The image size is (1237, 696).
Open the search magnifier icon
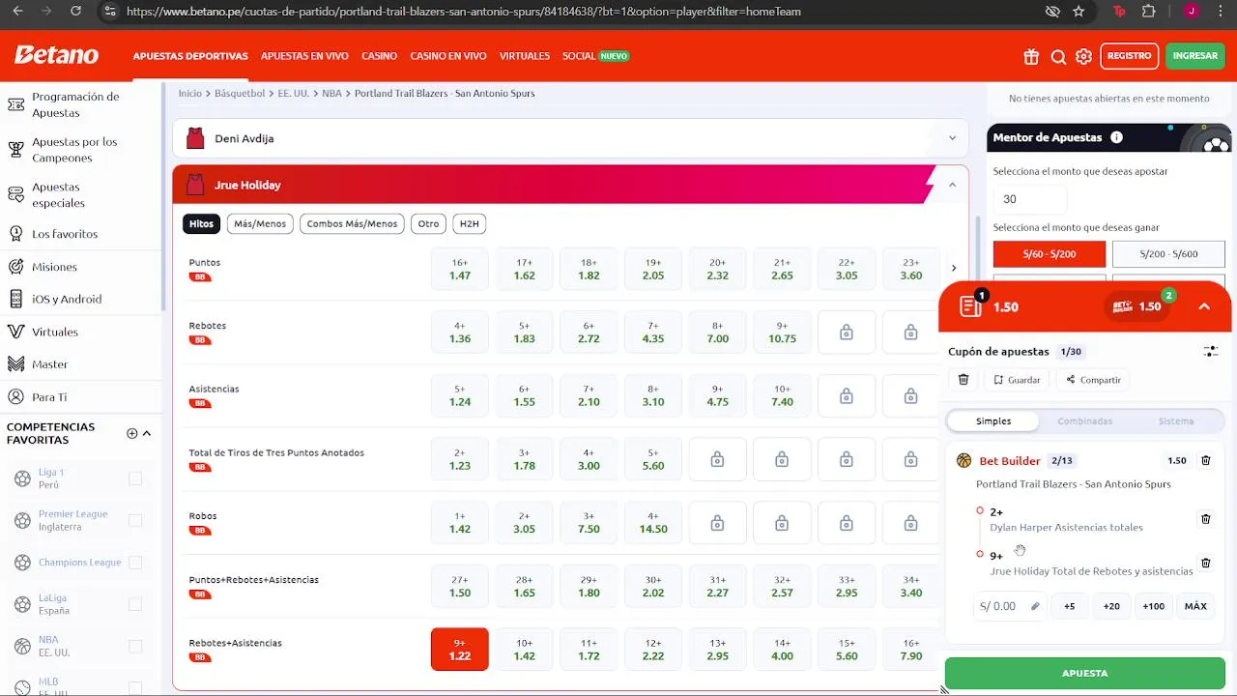[1058, 56]
